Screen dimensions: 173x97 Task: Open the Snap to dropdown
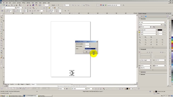pos(56,5)
